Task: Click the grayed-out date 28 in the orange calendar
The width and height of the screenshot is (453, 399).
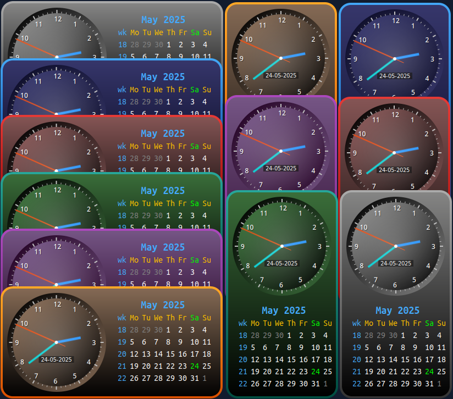Action: pos(134,330)
